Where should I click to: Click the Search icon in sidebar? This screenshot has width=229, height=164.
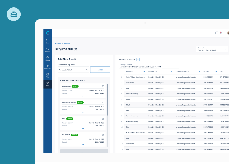(48, 49)
